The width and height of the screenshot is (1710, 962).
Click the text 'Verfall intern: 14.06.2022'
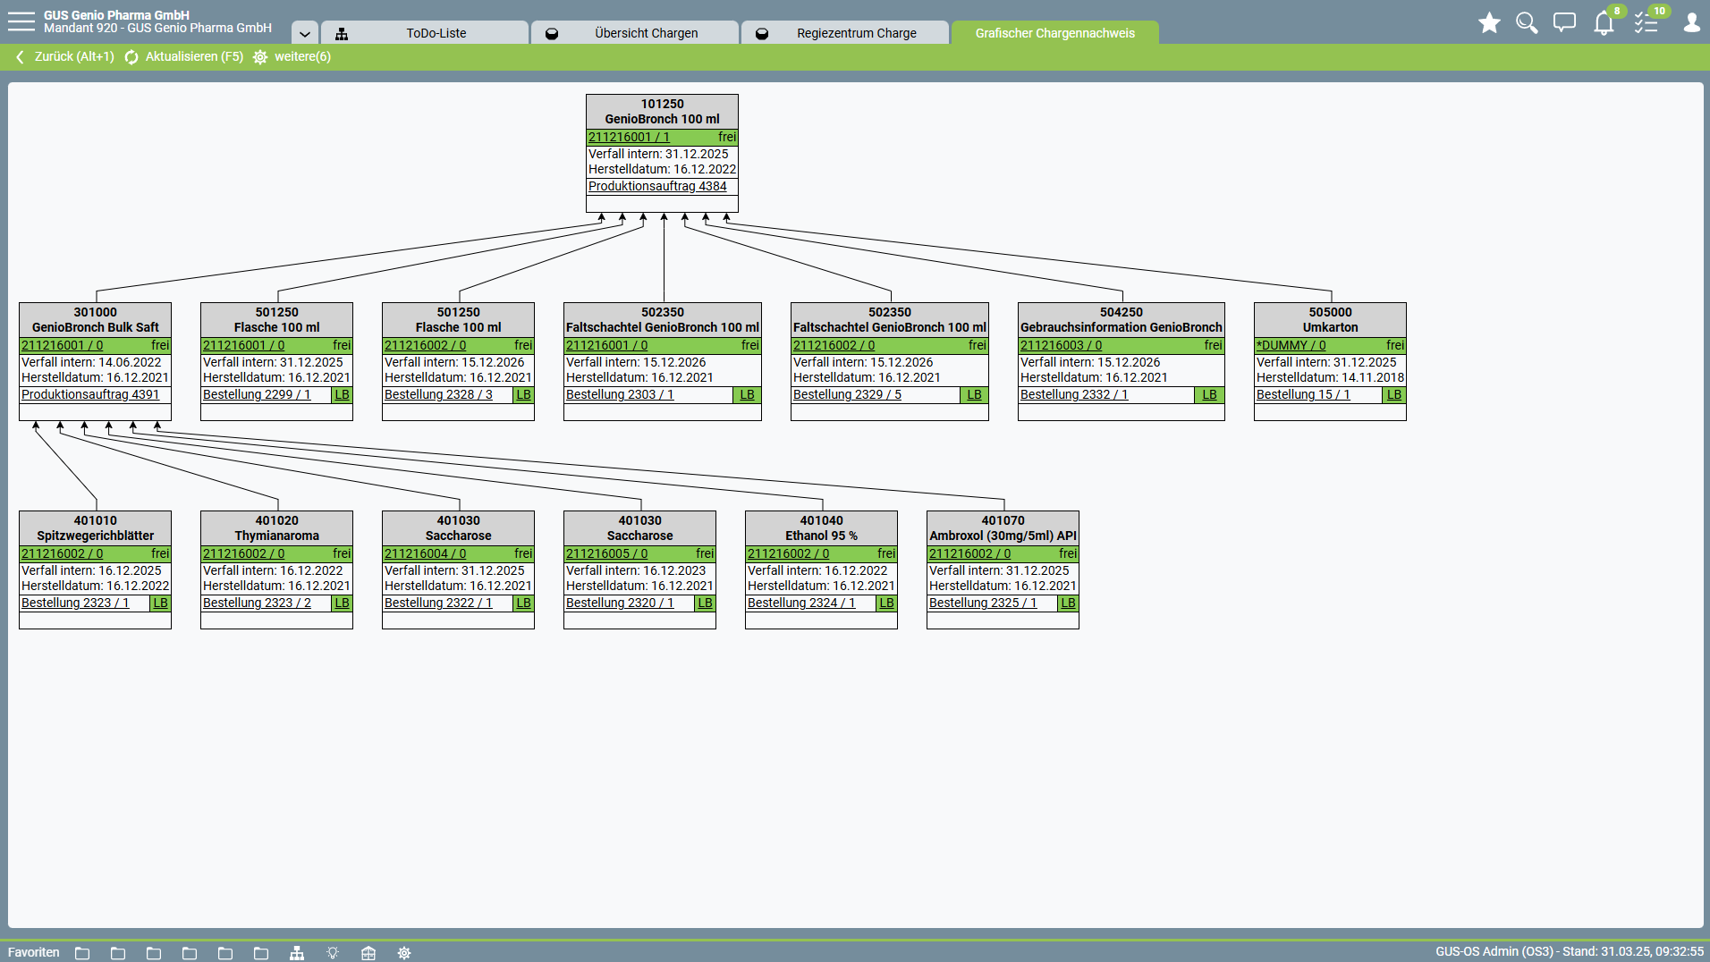point(91,362)
